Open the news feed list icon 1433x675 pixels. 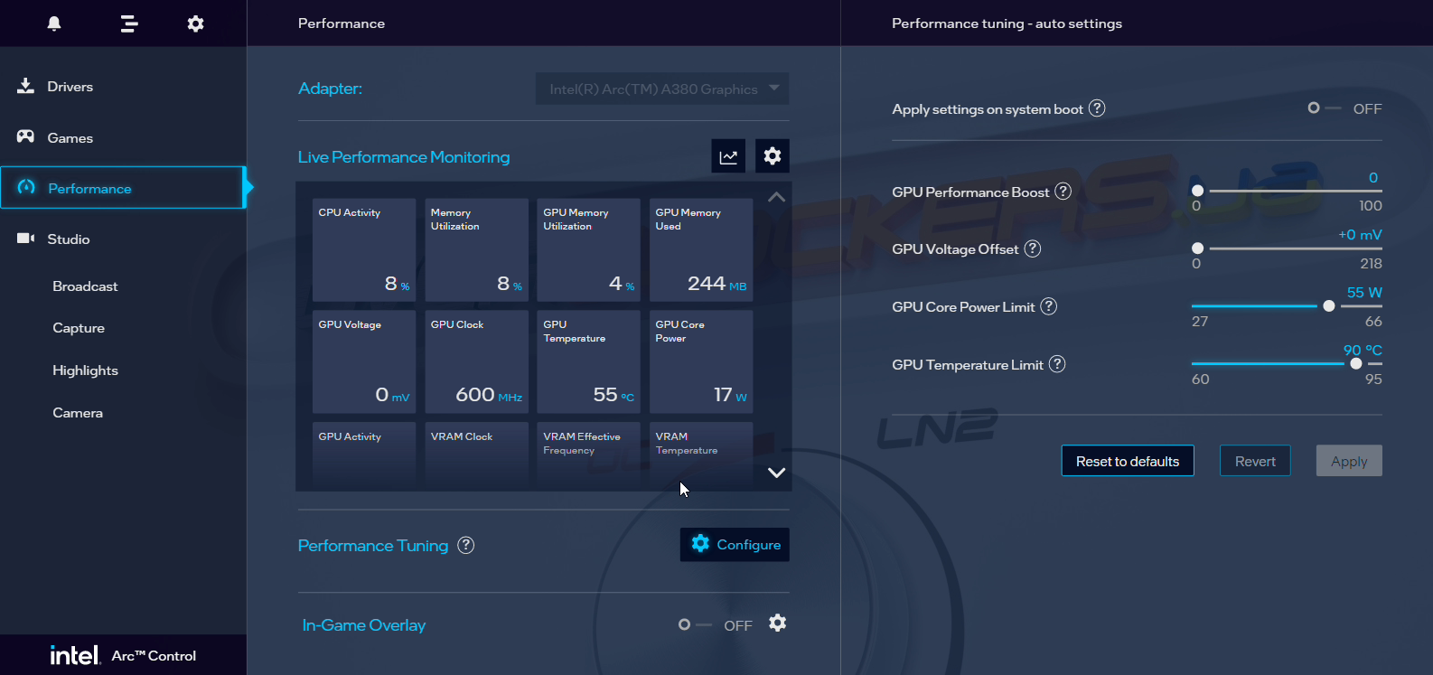[129, 23]
